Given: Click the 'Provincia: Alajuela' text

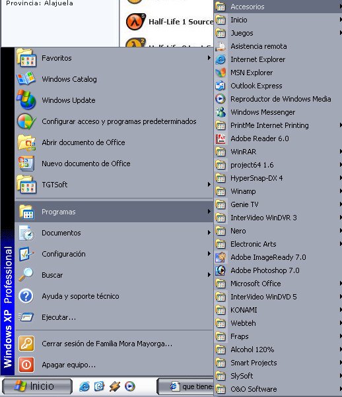Looking at the screenshot, I should [x=40, y=3].
